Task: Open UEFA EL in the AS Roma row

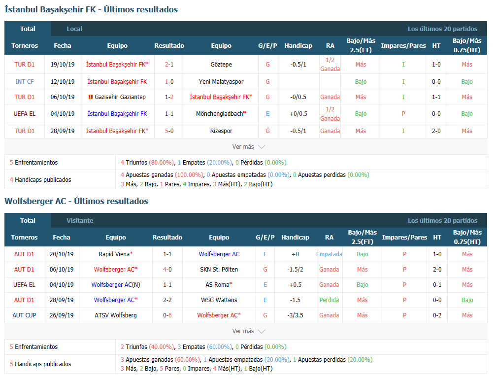Action: pos(25,285)
